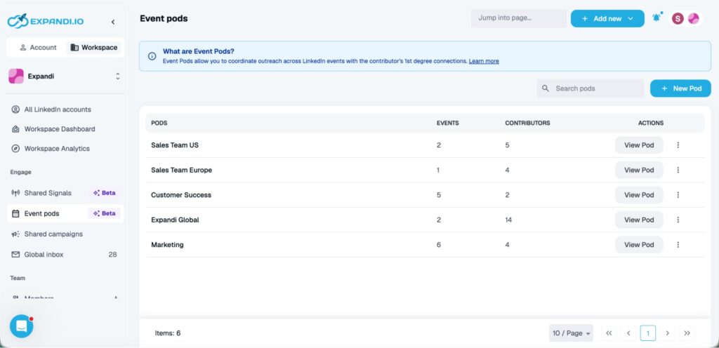The image size is (719, 348).
Task: Click the Jump into page field
Action: pyautogui.click(x=519, y=18)
